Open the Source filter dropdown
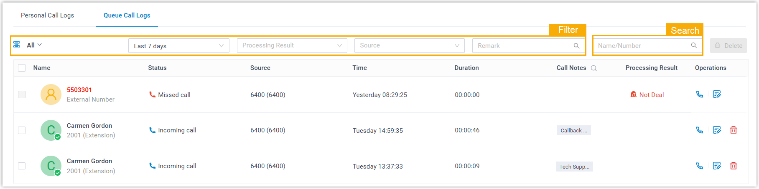759x189 pixels. [409, 46]
